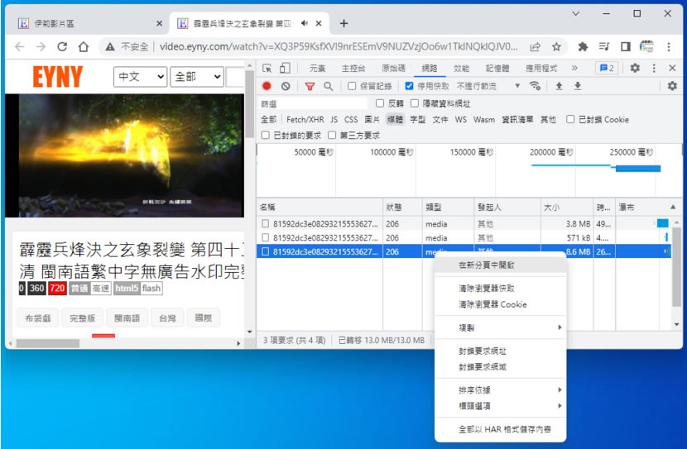Expand the 複製 submenu in the context menu
This screenshot has height=449, width=687.
point(500,328)
